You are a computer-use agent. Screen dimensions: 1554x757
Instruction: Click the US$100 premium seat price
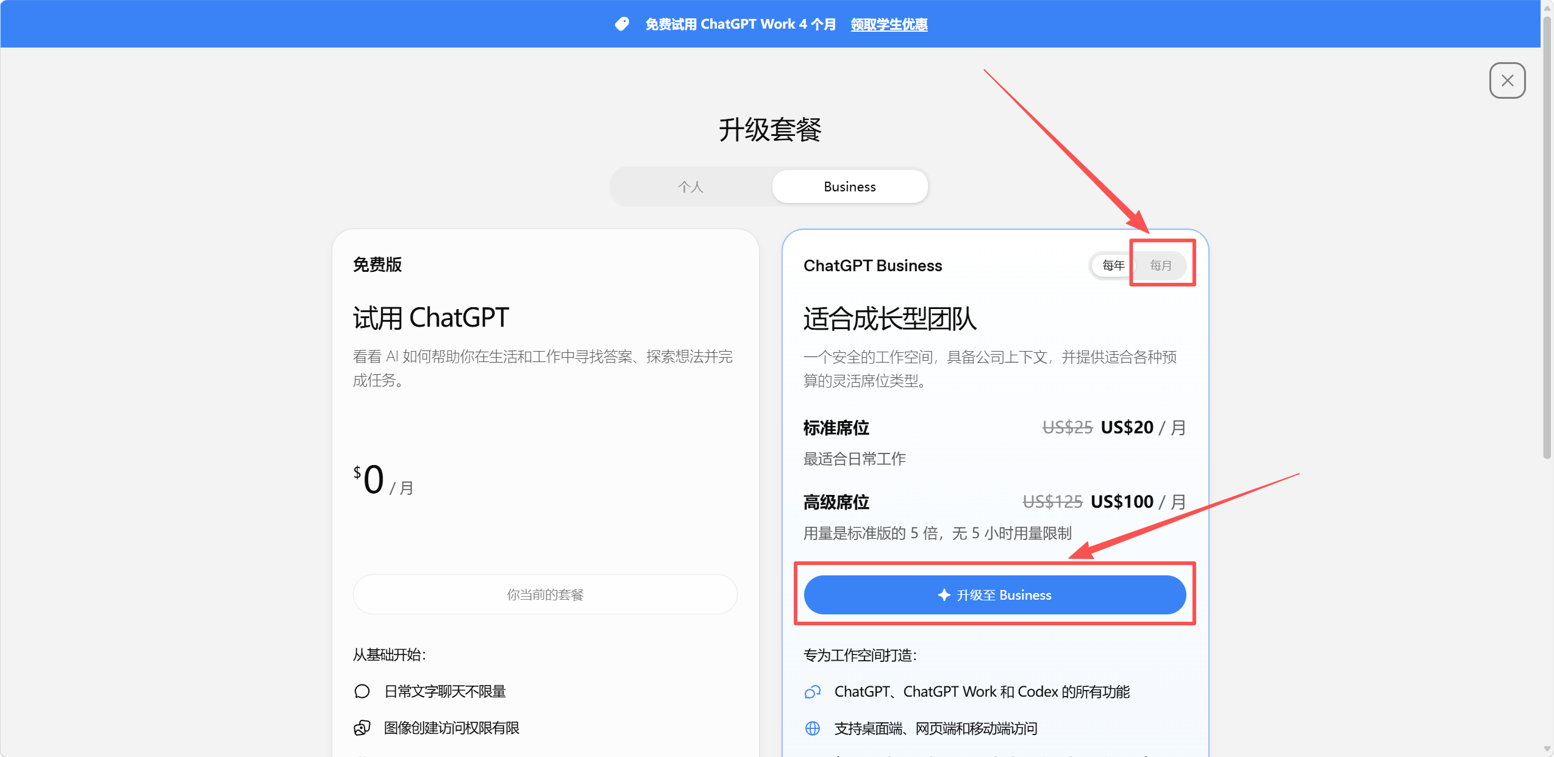click(1122, 502)
